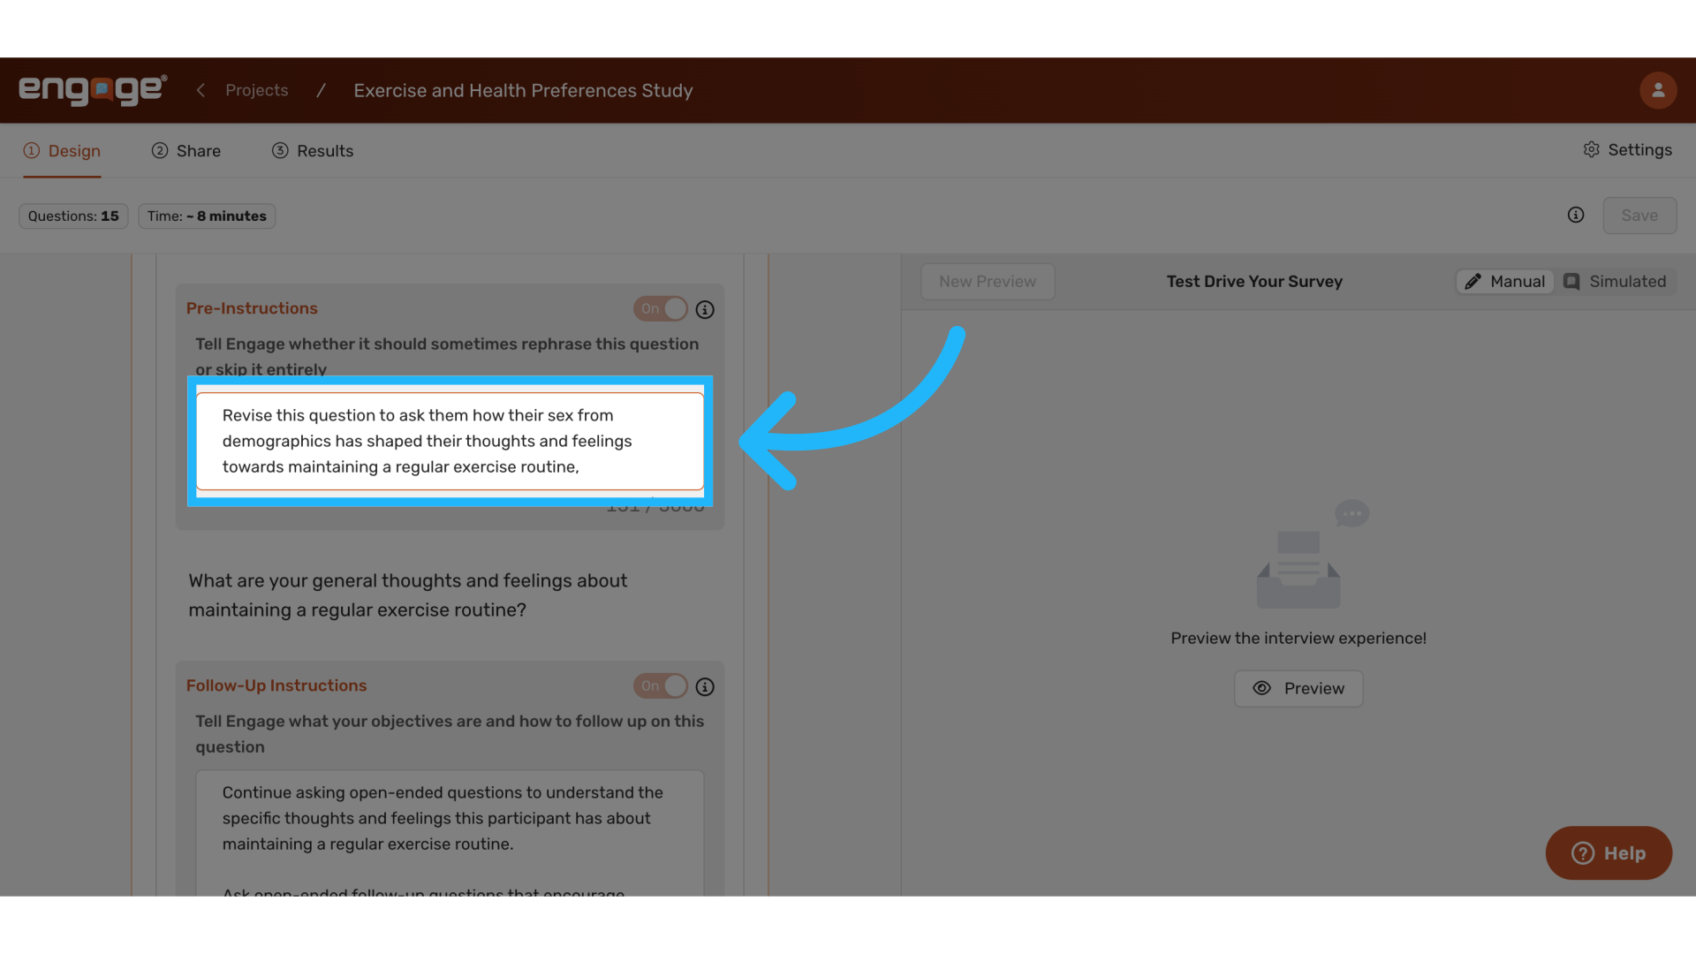Open info icon for Follow-Up Instructions
1696x954 pixels.
click(705, 687)
